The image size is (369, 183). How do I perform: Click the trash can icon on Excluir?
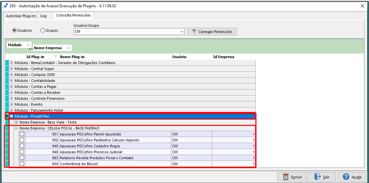click(x=285, y=177)
